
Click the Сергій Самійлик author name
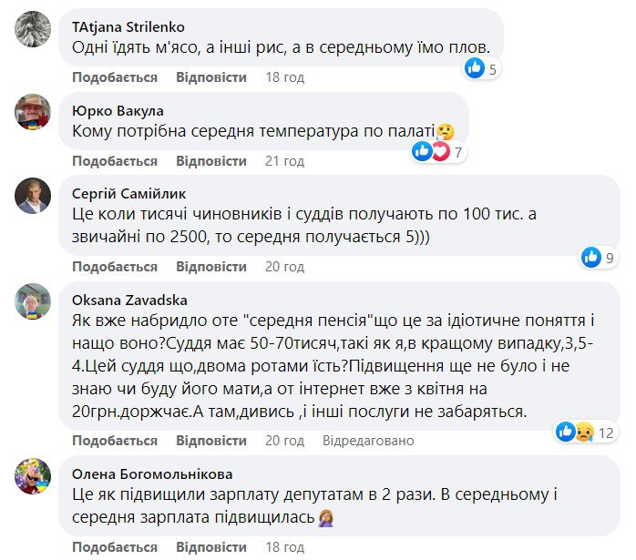click(127, 193)
